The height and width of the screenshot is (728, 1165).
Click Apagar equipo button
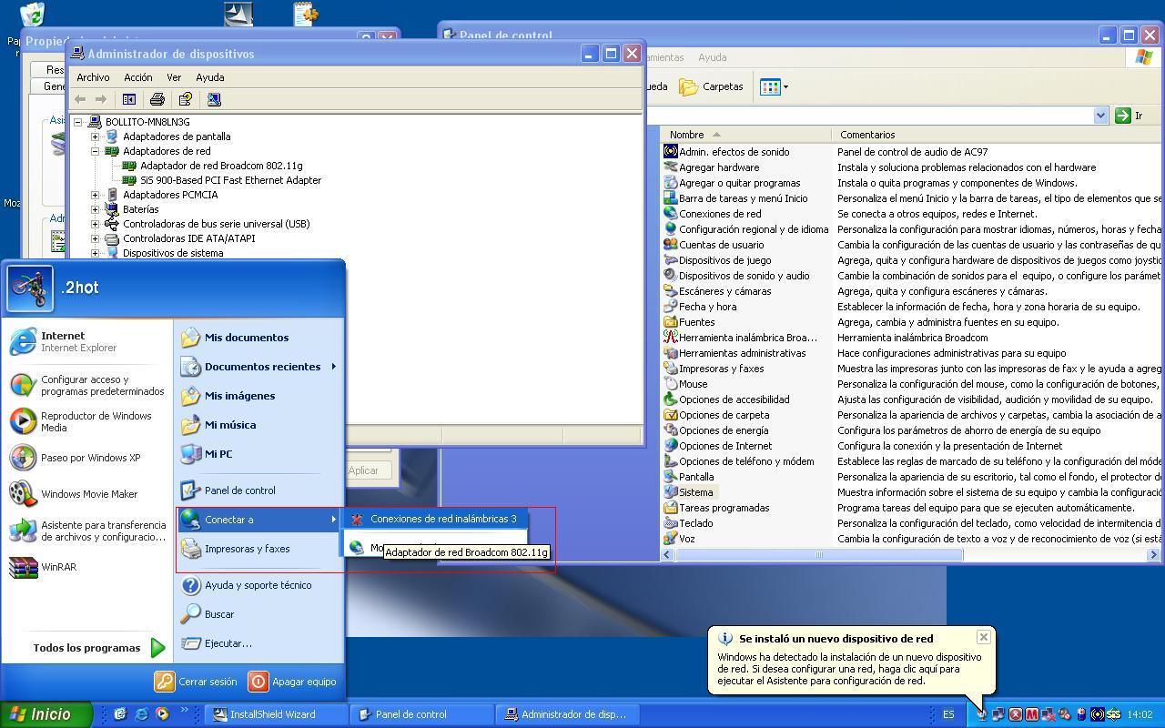coord(293,682)
